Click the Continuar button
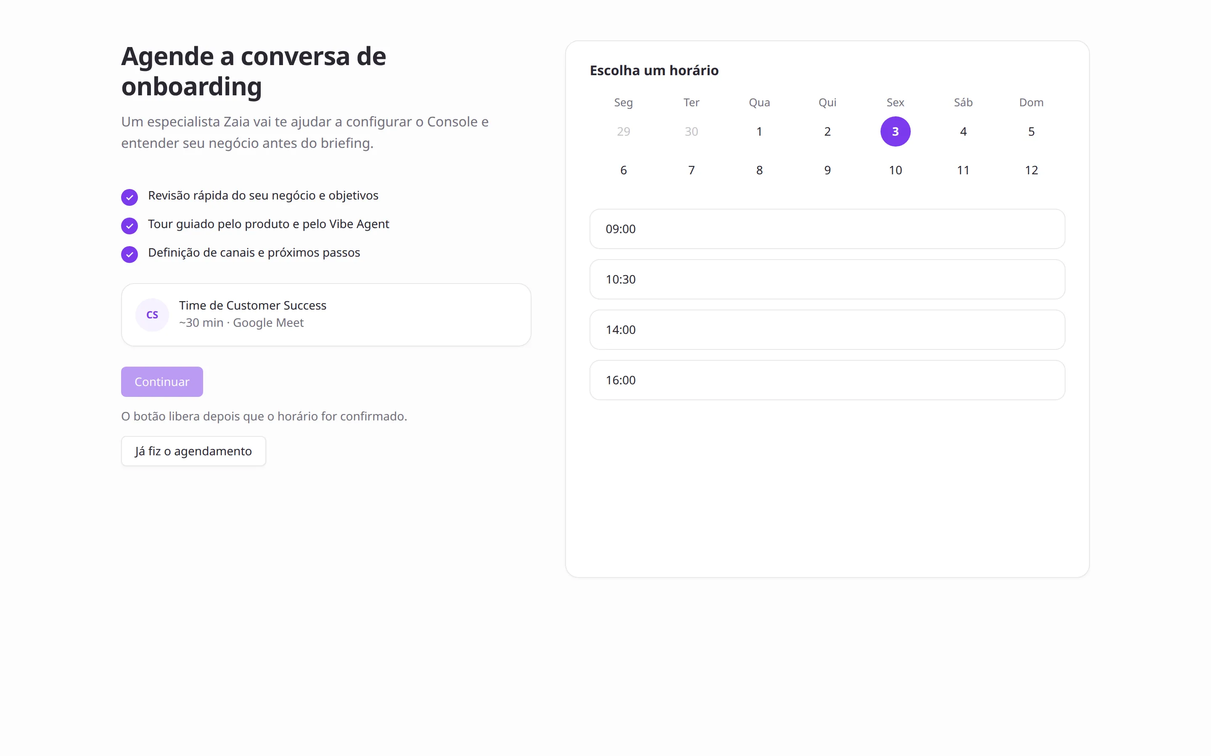Screen dimensions: 1211x756 pos(162,381)
